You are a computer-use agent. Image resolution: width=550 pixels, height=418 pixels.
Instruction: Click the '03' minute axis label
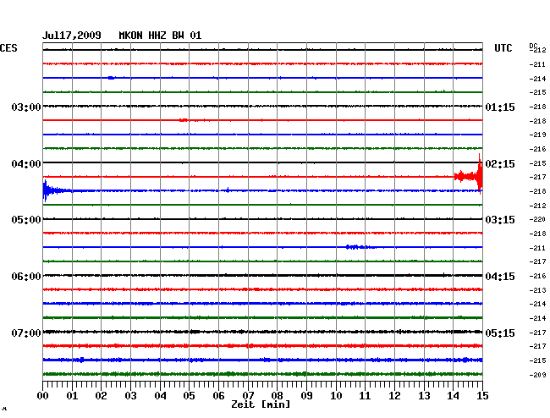point(130,395)
